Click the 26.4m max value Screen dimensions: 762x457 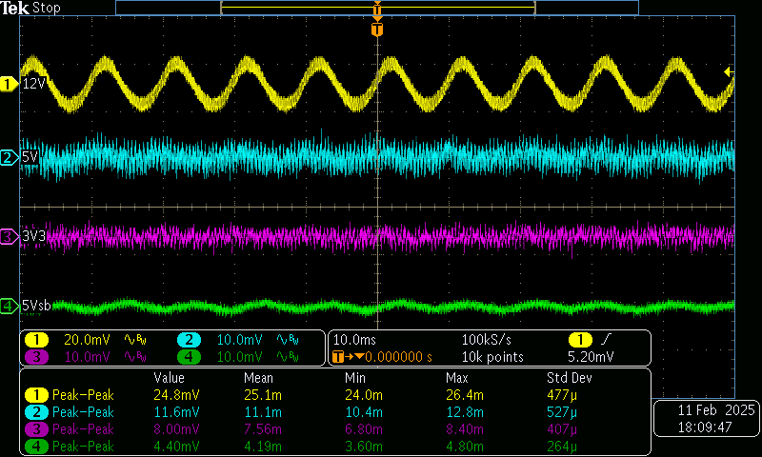(x=465, y=395)
